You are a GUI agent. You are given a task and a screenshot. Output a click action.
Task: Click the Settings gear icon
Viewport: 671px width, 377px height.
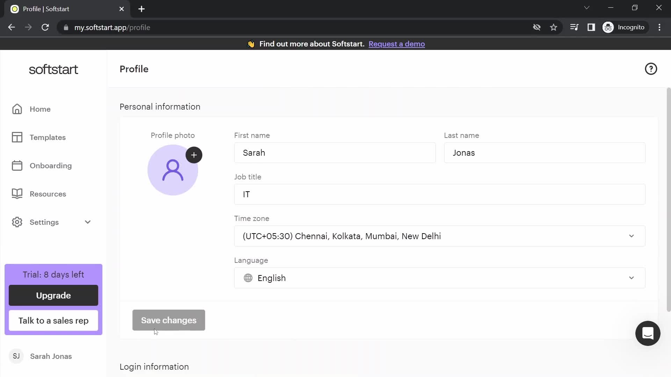tap(17, 222)
